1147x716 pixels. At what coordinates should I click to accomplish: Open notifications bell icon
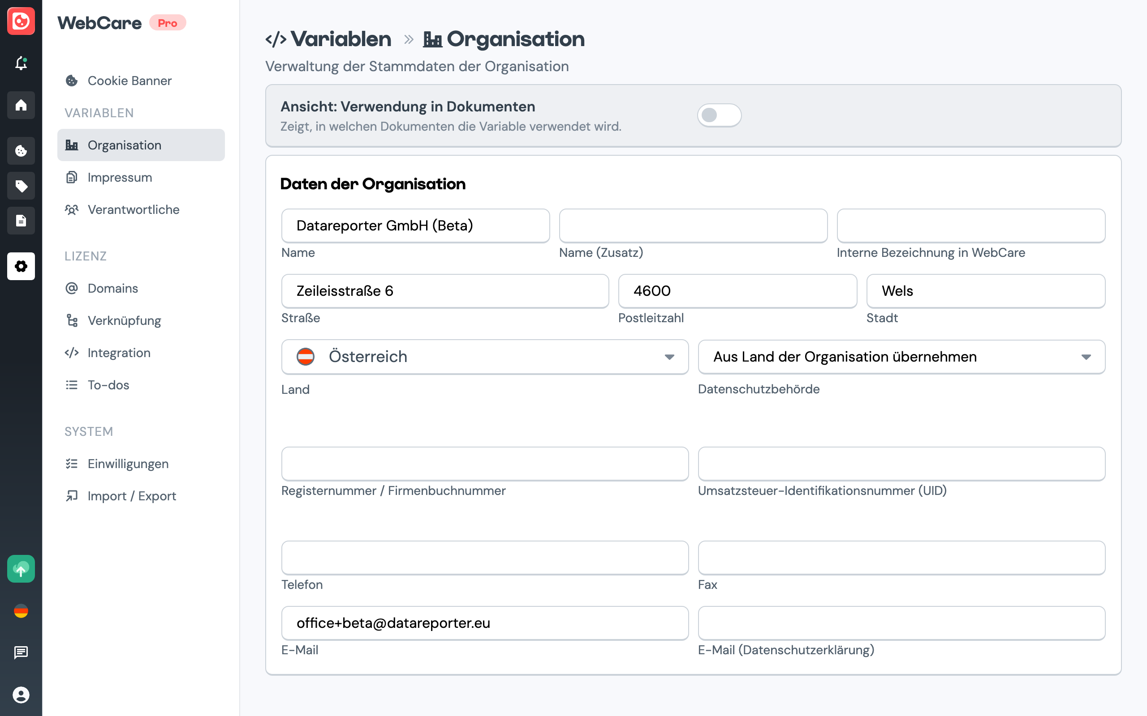(x=21, y=63)
